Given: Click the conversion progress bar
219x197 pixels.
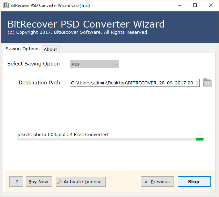Looking at the screenshot, I should [x=110, y=139].
